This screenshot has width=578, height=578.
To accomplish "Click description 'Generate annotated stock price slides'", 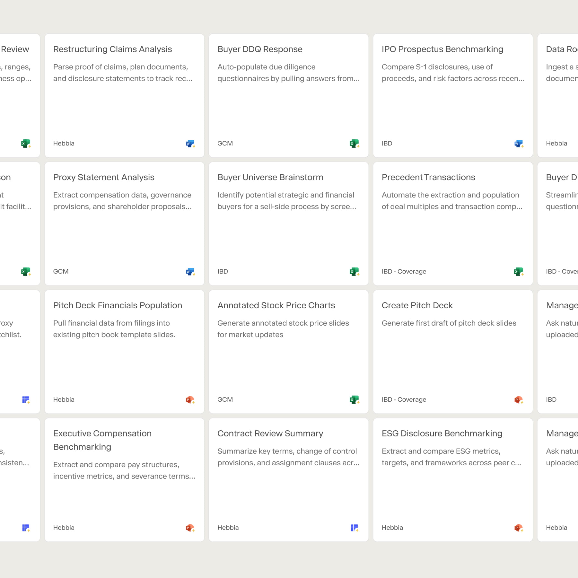I will tap(283, 329).
